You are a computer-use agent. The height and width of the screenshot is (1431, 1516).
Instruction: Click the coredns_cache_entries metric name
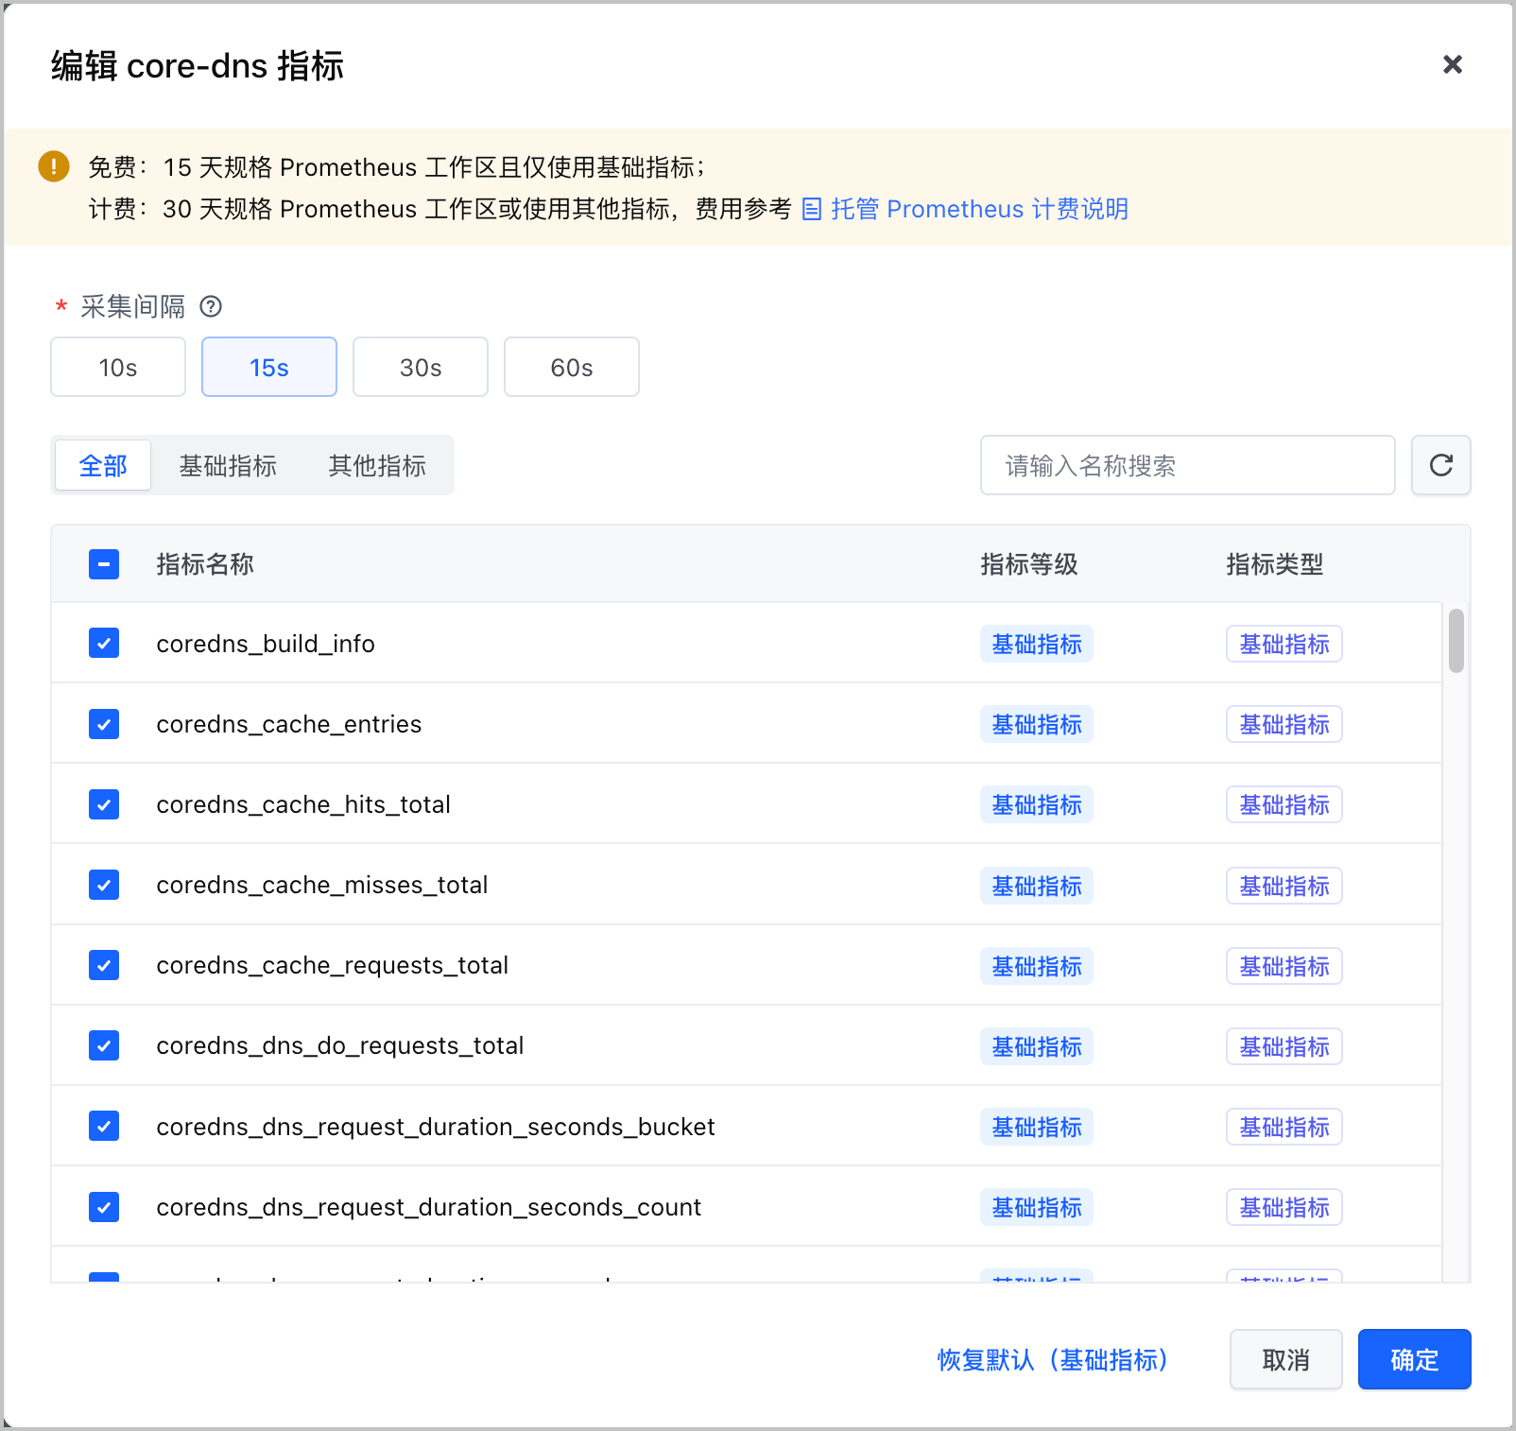289,724
